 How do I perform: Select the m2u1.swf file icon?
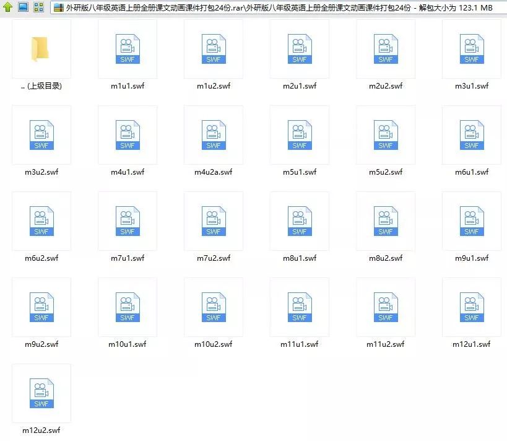click(300, 49)
